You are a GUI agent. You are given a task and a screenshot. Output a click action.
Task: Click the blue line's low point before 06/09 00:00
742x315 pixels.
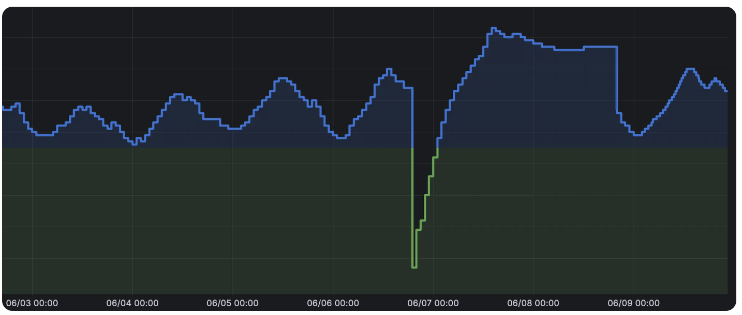pos(637,135)
